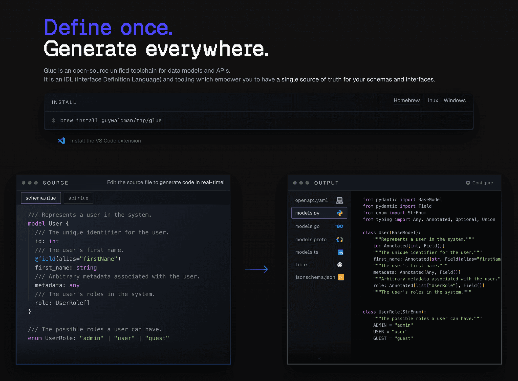The height and width of the screenshot is (381, 518).
Task: Click the Go logo icon
Action: click(339, 226)
